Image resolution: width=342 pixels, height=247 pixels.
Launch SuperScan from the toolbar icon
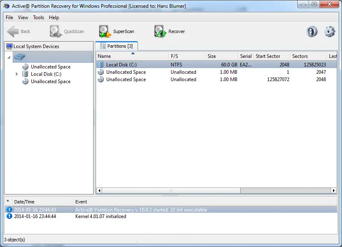tap(105, 31)
